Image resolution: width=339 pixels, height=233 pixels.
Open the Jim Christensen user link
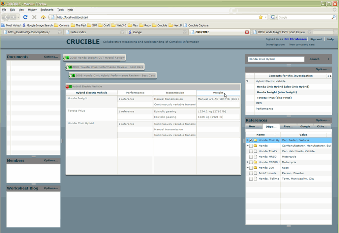[295, 39]
